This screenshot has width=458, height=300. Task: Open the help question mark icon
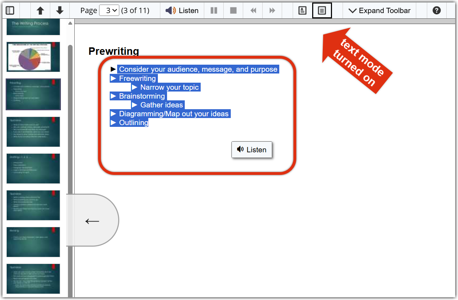tap(437, 11)
